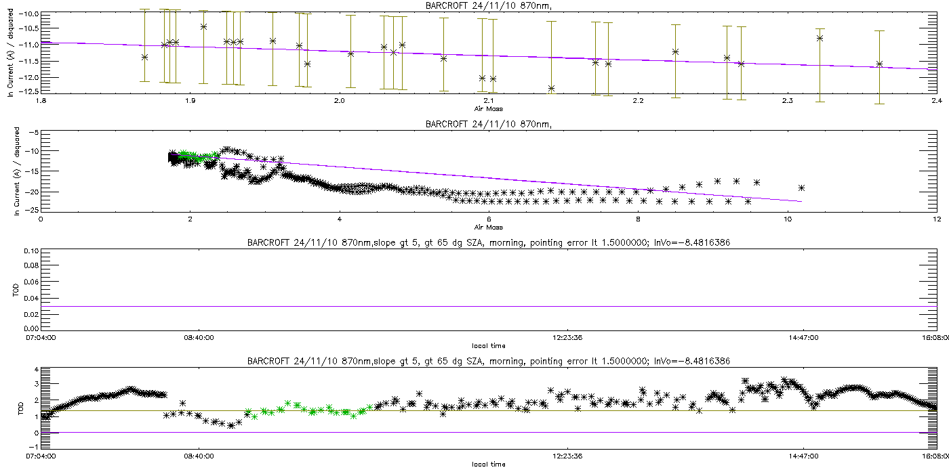Select the Air Mass label under the top plot
Viewport: 949px width, 474px height.
tap(487, 107)
